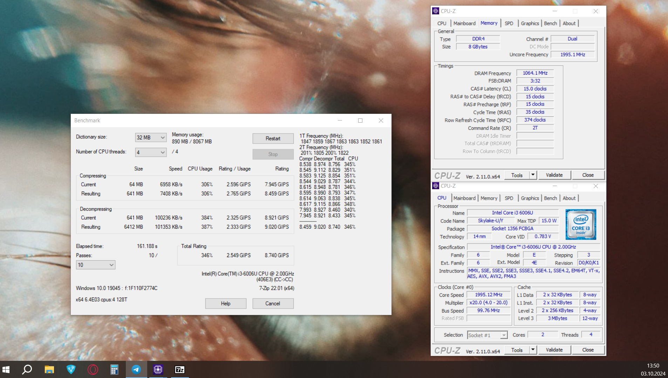Click Validate in upper CPU-Z window

tap(554, 175)
